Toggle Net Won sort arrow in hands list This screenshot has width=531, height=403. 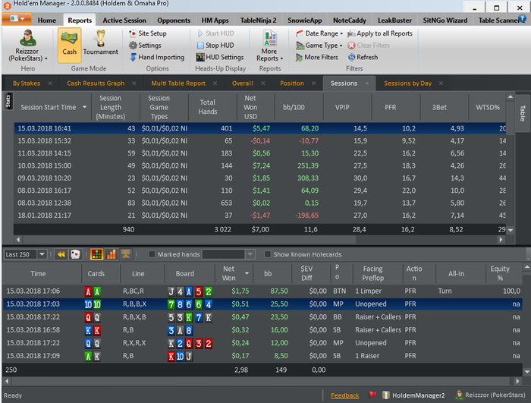point(247,273)
